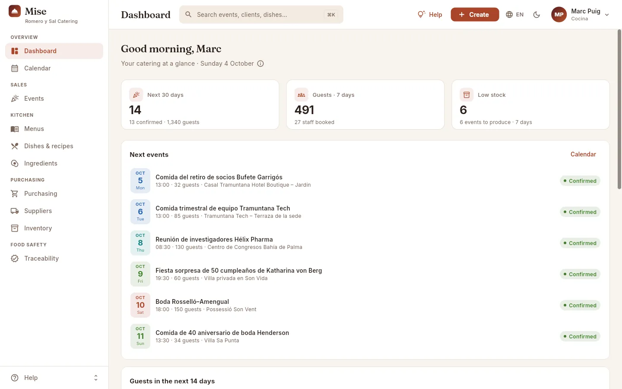This screenshot has height=389, width=622.
Task: Click the Dishes & recipes utensils icon
Action: point(15,146)
